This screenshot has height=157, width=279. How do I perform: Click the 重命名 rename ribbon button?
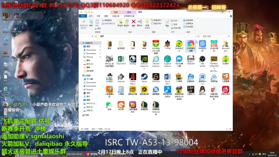tap(140, 23)
